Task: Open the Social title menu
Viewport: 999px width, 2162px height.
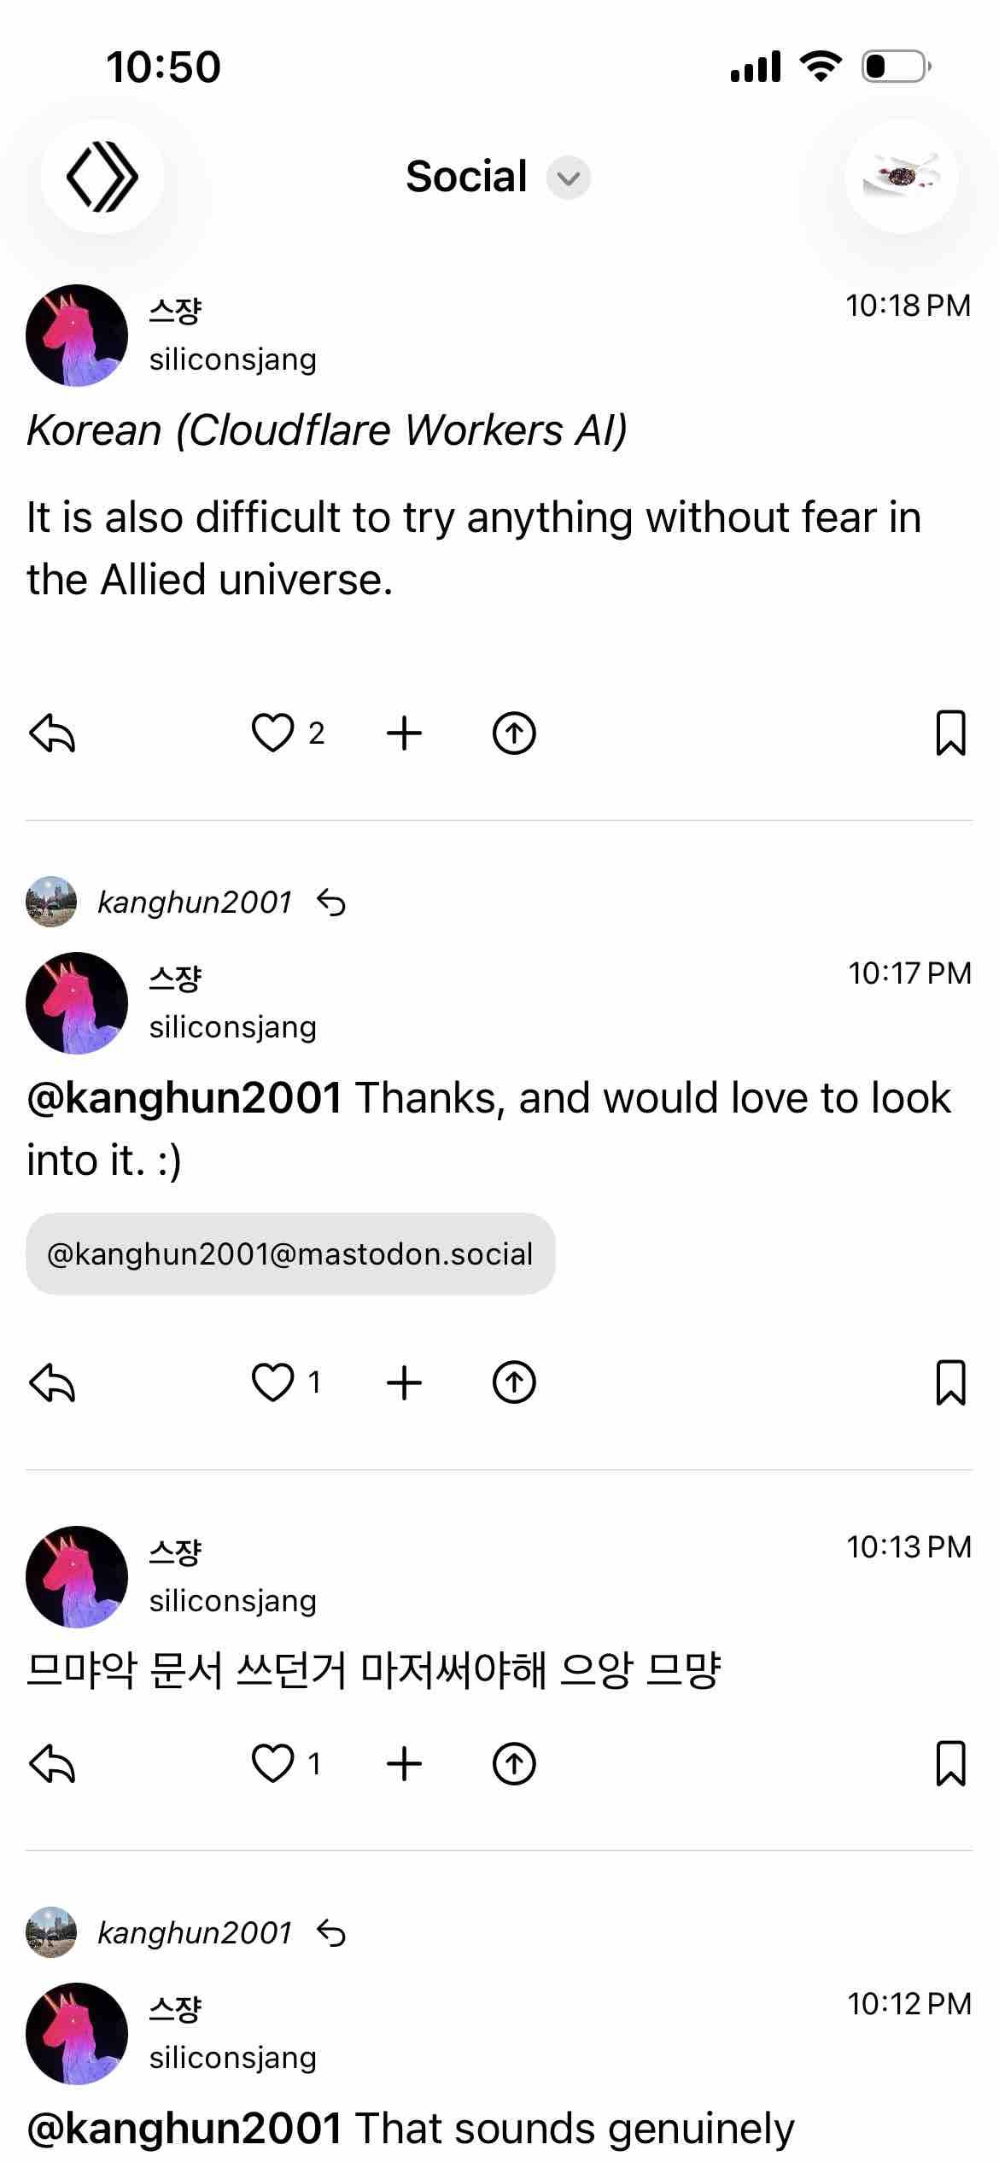Action: point(466,177)
